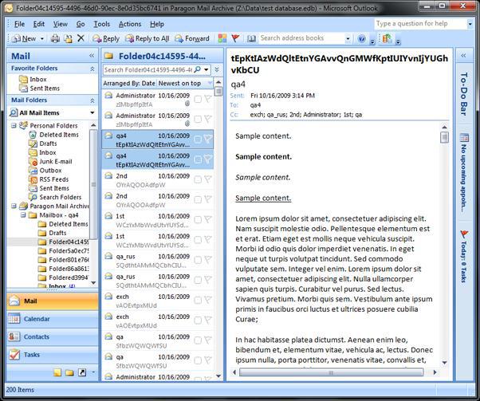This screenshot has width=480, height=401.
Task: Click the Print icon in toolbar
Action: pyautogui.click(x=55, y=38)
